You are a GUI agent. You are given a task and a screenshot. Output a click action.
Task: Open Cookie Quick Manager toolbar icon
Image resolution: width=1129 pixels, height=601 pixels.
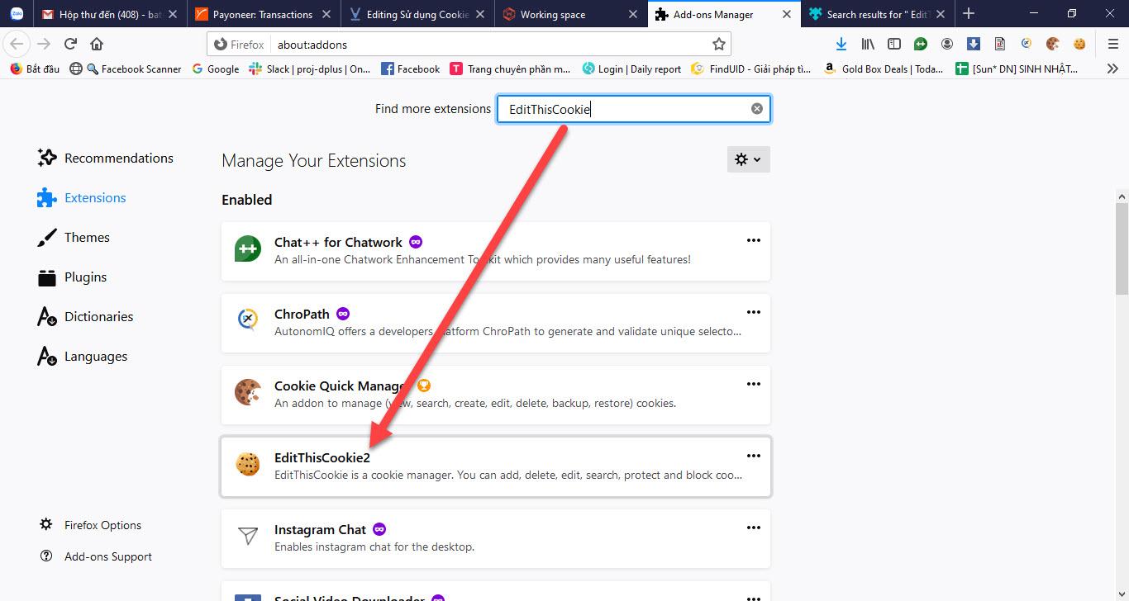[x=1053, y=44]
